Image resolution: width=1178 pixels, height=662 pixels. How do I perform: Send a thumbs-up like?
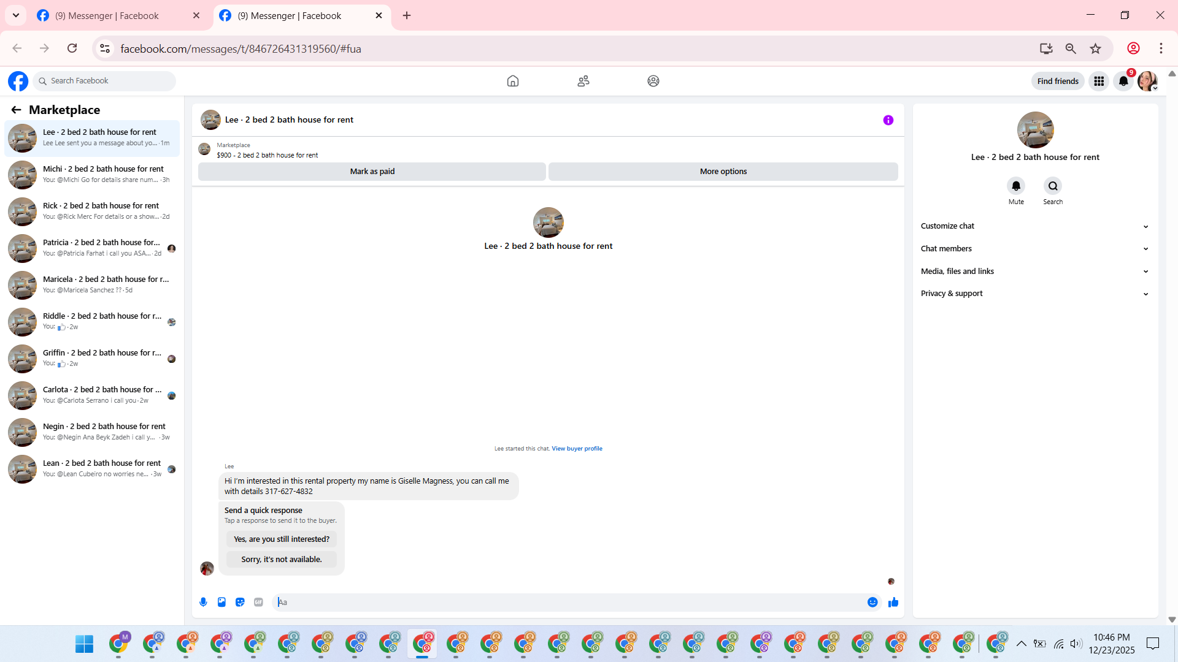(893, 602)
